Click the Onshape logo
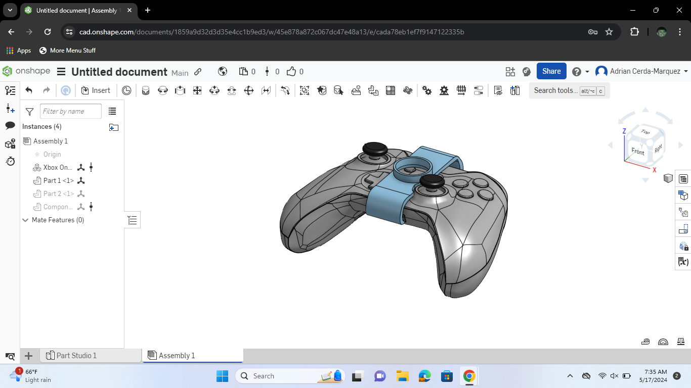 pyautogui.click(x=26, y=71)
